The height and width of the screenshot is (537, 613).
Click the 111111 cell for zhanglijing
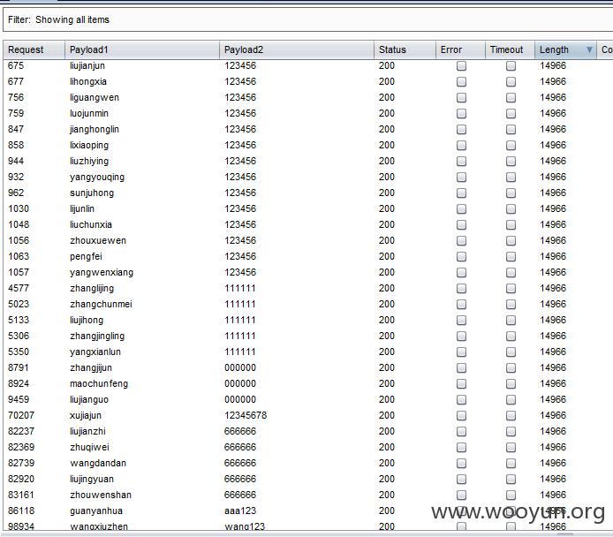click(240, 288)
